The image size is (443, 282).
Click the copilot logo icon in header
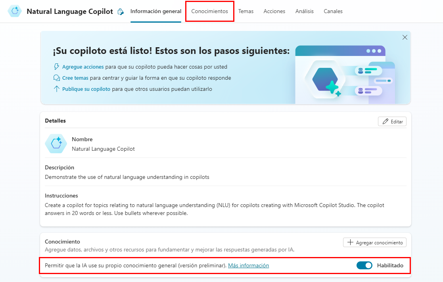pos(15,11)
